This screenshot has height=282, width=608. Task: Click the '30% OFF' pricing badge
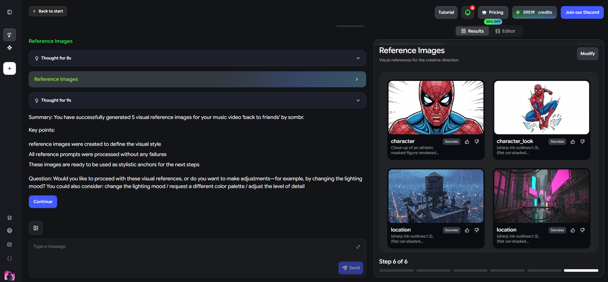point(493,22)
